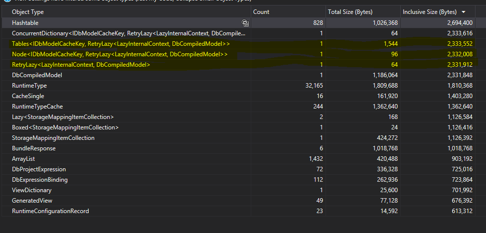
Task: Click the GeneratedView total size 77,128
Action: point(389,201)
